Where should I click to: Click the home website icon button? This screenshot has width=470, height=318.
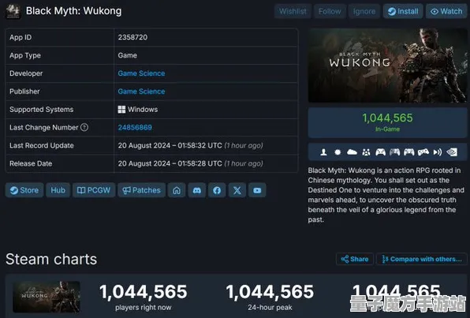point(177,190)
